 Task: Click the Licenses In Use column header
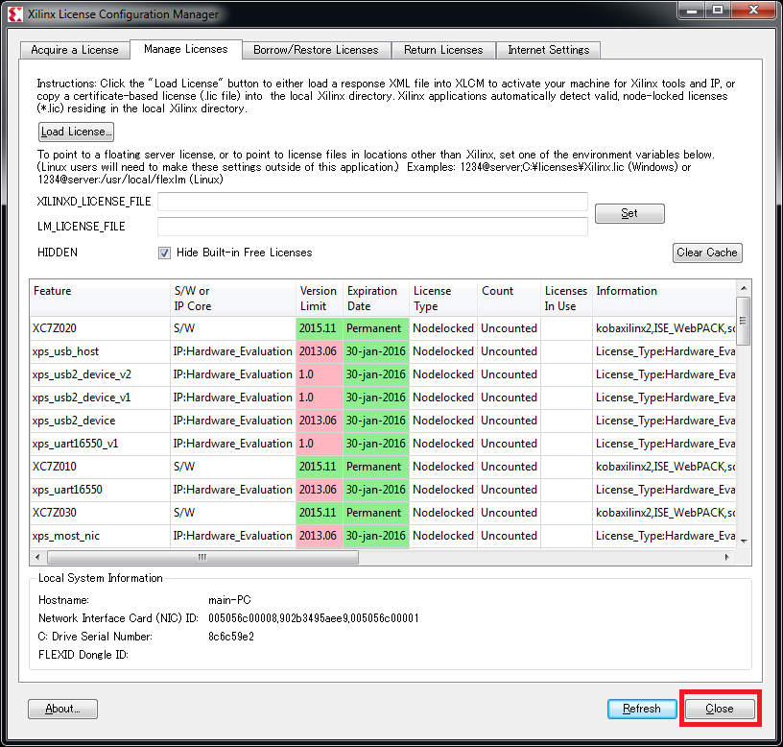click(x=566, y=299)
